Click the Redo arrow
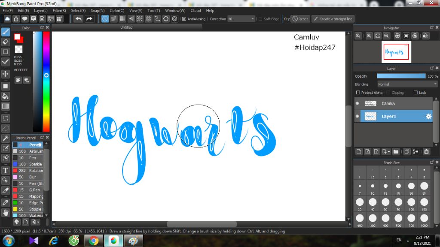Image resolution: width=440 pixels, height=247 pixels. tap(89, 19)
